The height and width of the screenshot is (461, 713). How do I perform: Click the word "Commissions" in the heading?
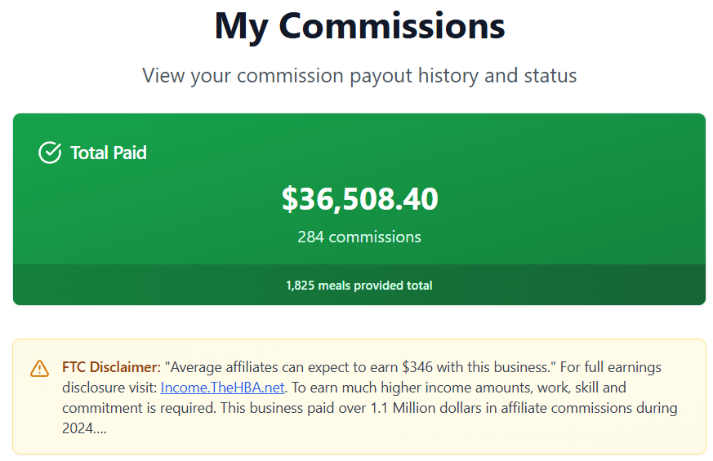pos(392,26)
